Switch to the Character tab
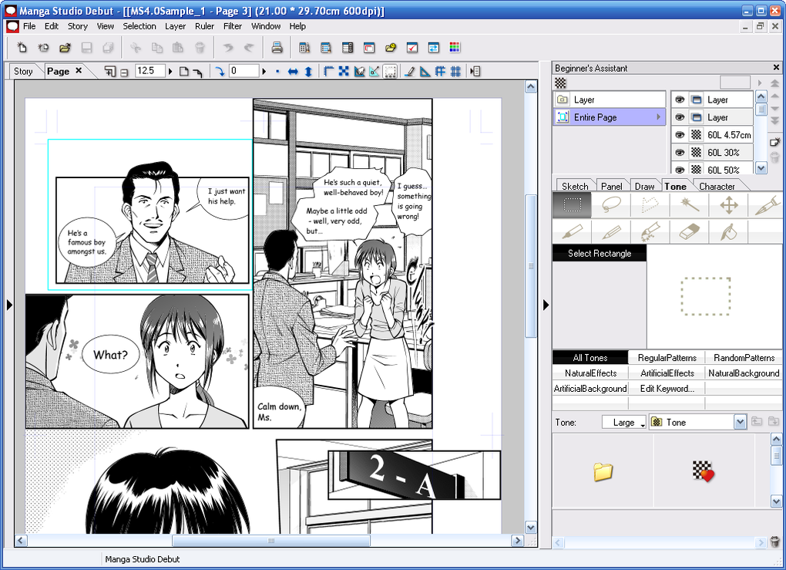 717,186
